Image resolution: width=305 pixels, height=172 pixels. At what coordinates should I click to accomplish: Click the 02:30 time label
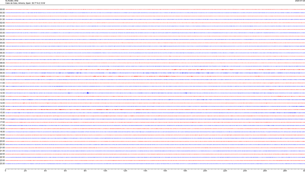pyautogui.click(x=2, y=26)
